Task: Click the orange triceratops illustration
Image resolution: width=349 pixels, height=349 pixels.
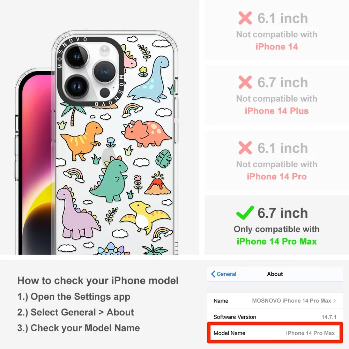Action: click(146, 133)
